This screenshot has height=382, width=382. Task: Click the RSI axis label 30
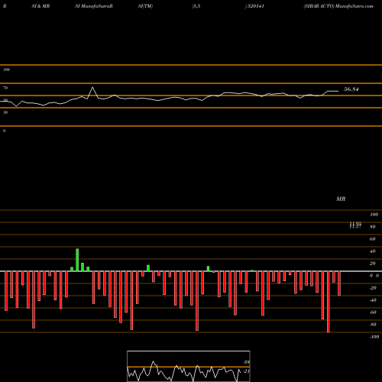pos(5,112)
